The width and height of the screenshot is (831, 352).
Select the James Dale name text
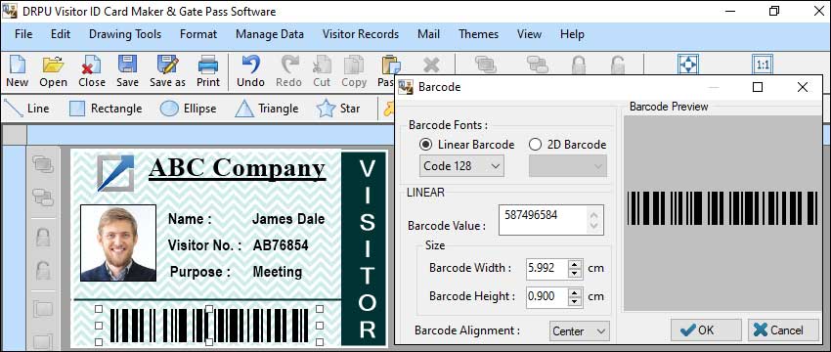click(288, 219)
